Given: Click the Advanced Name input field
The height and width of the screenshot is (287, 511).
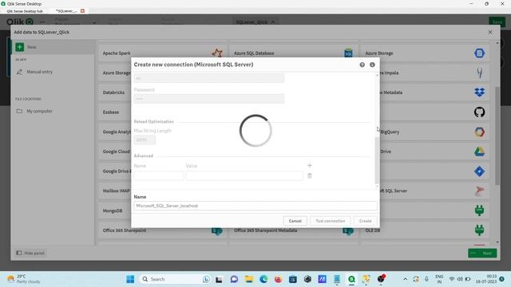Looking at the screenshot, I should 158,175.
